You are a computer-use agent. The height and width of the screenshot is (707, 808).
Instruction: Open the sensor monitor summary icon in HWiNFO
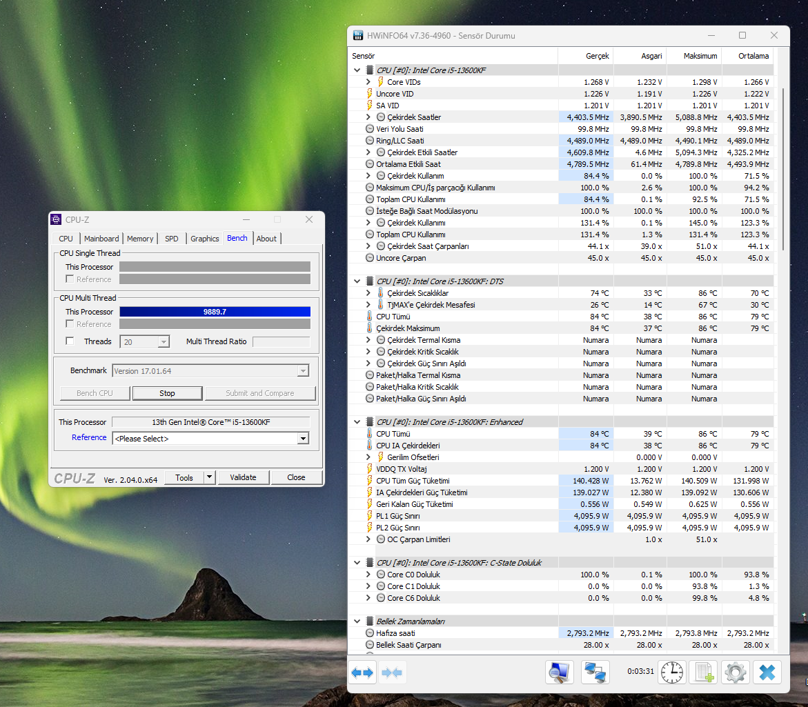pyautogui.click(x=559, y=673)
